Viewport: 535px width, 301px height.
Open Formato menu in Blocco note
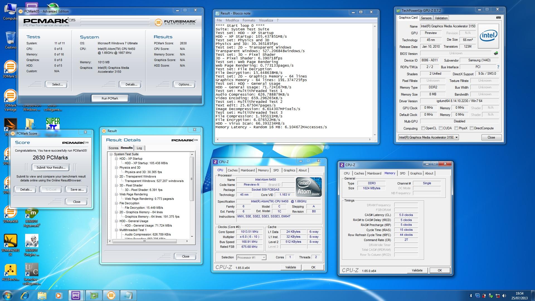[x=249, y=20]
